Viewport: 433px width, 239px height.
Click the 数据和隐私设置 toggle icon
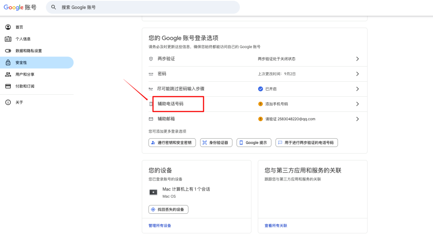tap(8, 51)
